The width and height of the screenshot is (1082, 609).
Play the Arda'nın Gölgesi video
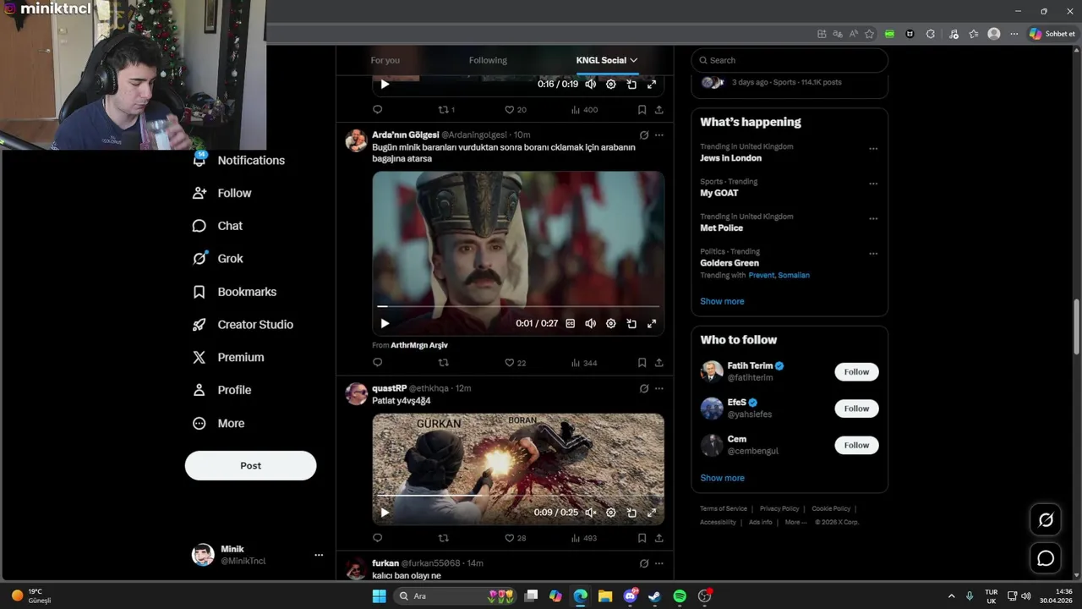[x=385, y=323]
